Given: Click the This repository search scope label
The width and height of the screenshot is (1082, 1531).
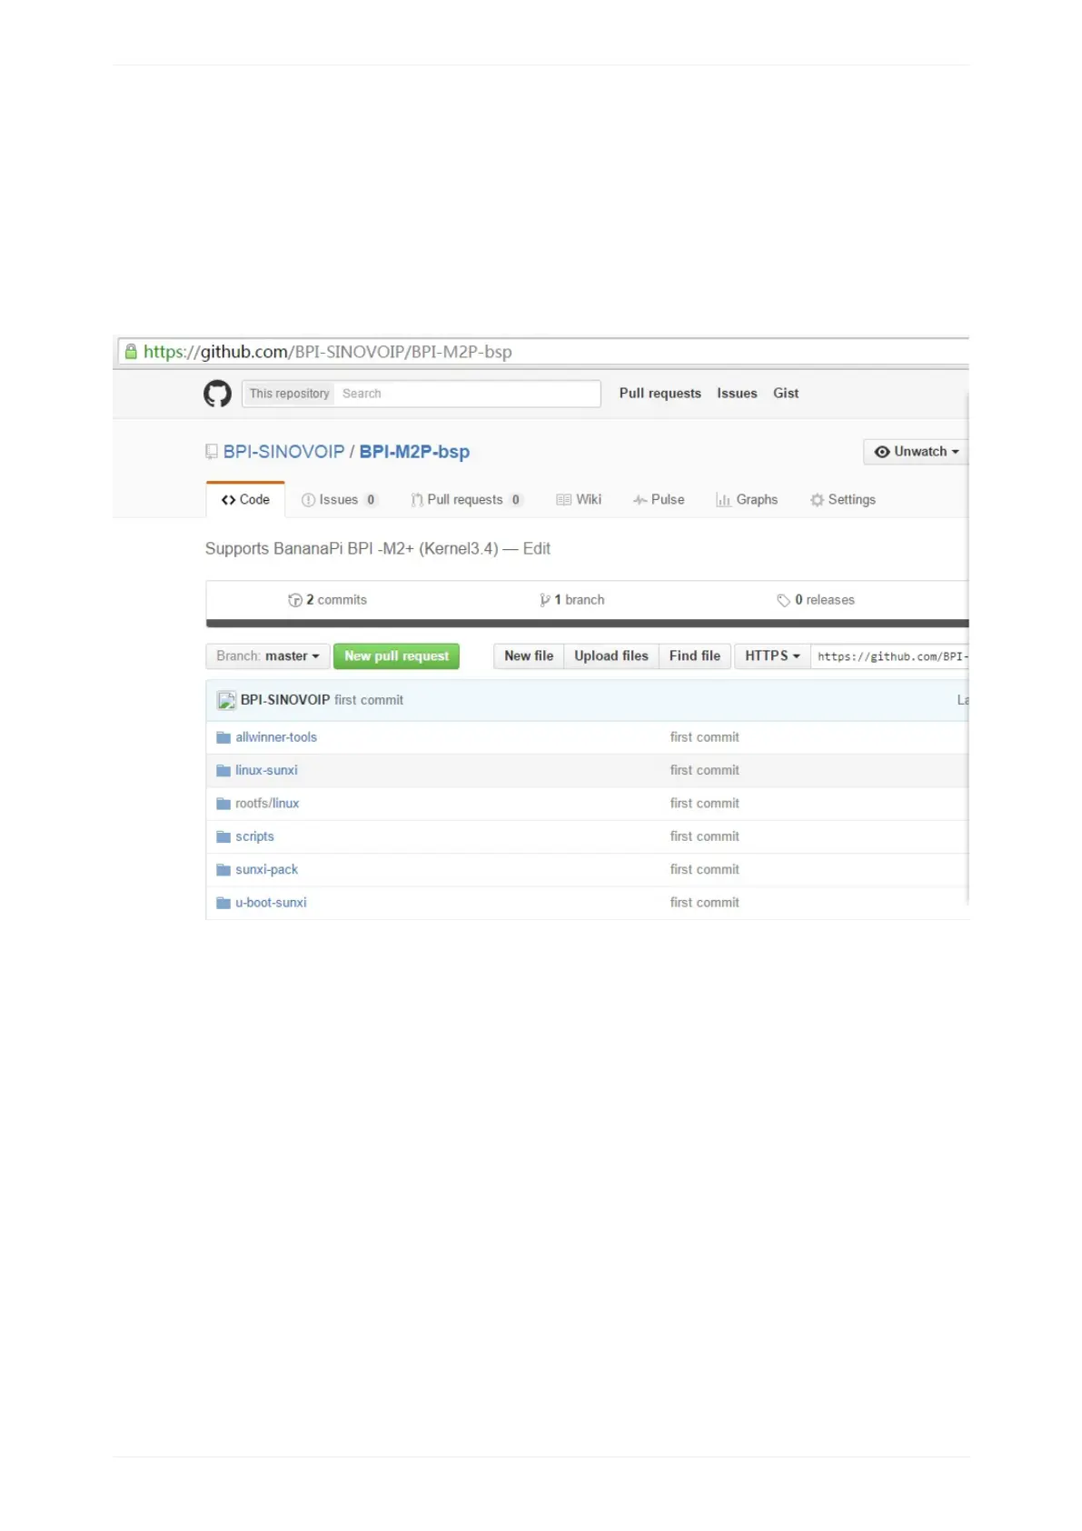Looking at the screenshot, I should [x=290, y=394].
